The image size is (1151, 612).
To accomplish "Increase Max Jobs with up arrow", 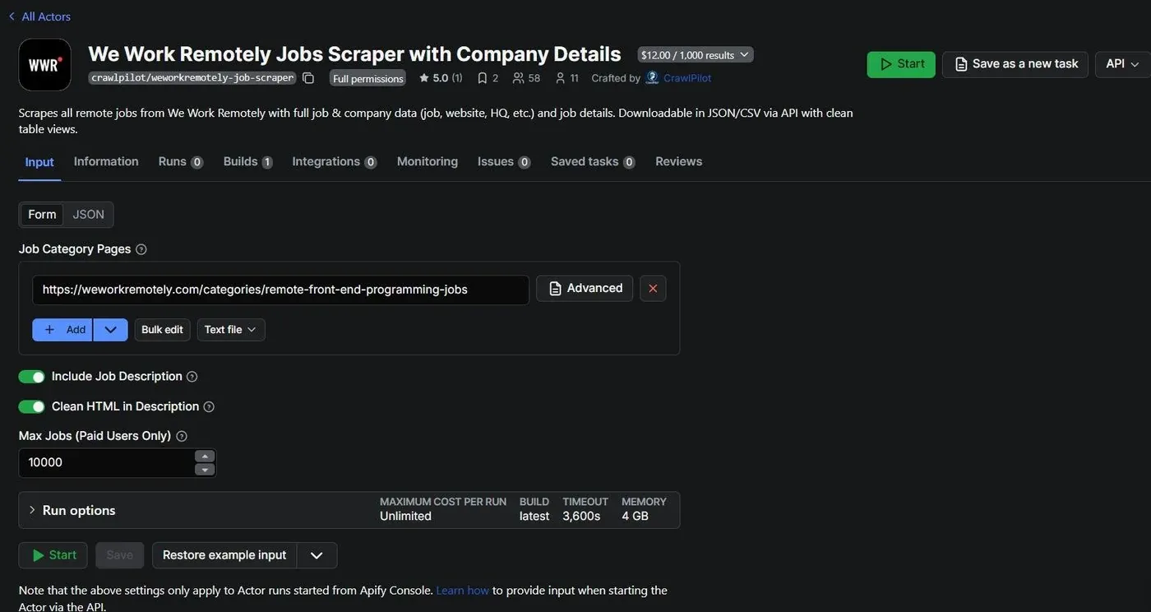I will [205, 456].
